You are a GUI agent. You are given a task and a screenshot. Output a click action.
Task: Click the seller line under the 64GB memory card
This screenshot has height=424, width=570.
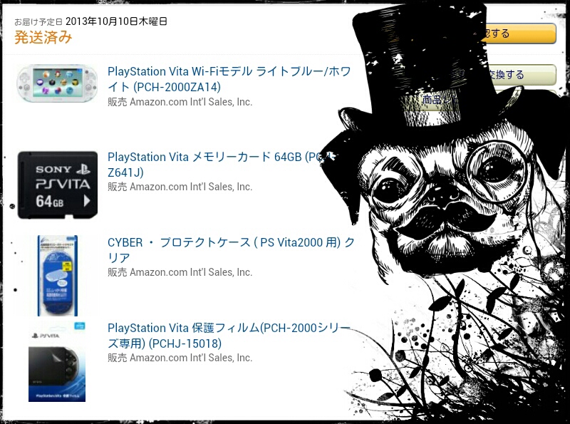click(180, 187)
